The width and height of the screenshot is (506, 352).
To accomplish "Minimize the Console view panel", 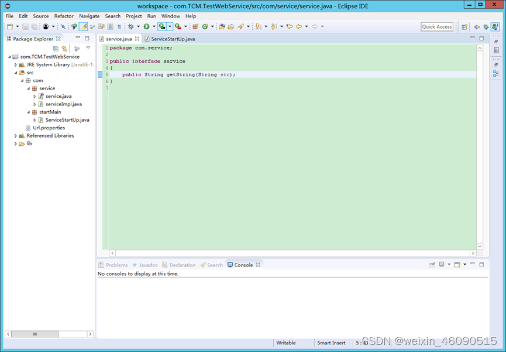I will point(473,264).
